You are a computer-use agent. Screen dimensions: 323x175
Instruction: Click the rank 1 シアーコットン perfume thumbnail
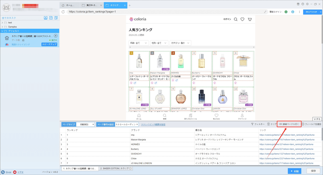pos(139,61)
